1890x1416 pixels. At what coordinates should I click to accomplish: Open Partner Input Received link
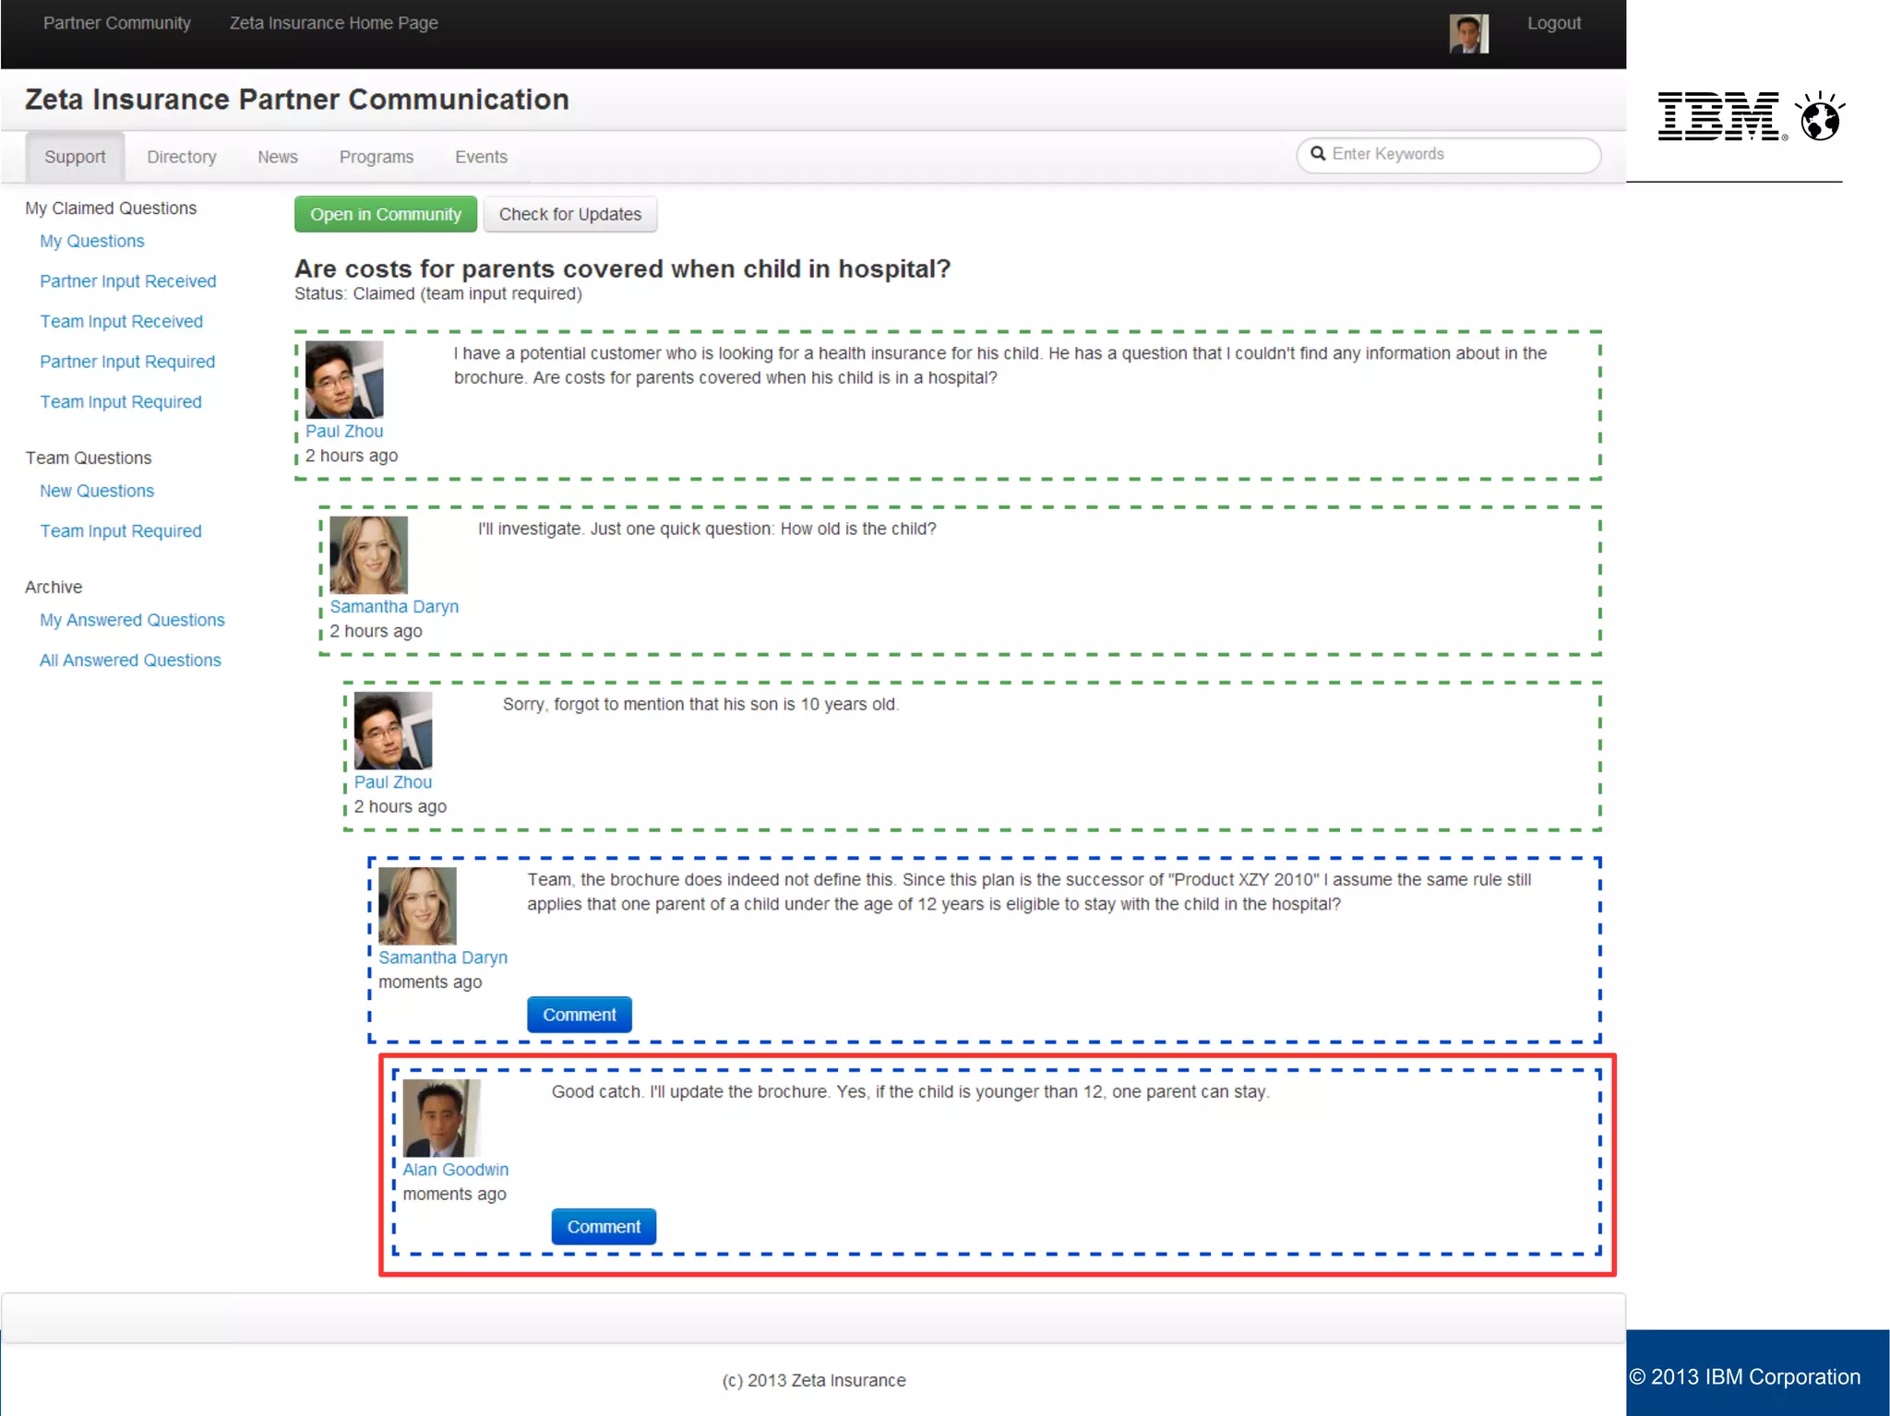(x=127, y=281)
